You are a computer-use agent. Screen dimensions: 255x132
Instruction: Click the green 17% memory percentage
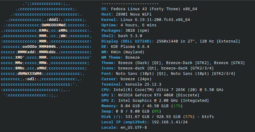click(177, 106)
